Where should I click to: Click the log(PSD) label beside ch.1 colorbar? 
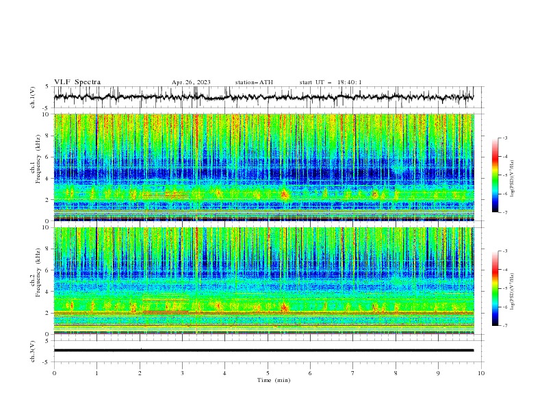click(x=512, y=179)
